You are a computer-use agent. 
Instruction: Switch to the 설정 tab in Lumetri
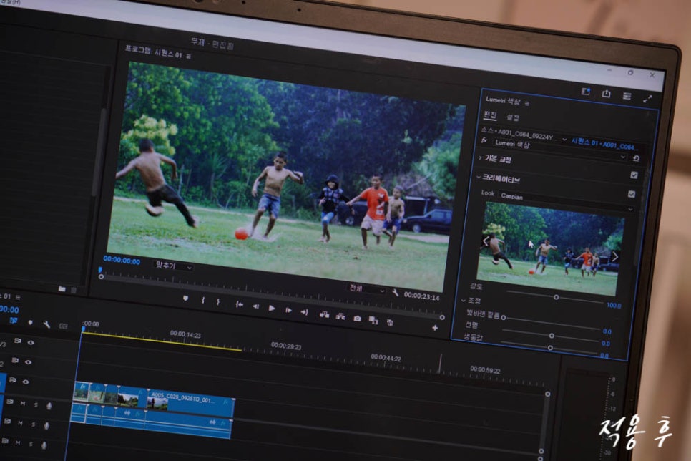click(x=513, y=117)
